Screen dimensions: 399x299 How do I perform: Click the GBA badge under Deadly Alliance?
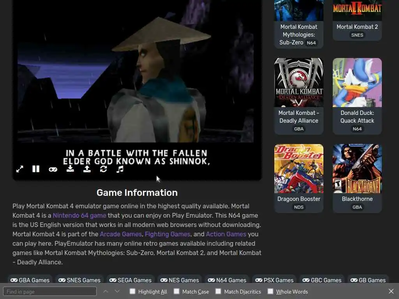[299, 129]
